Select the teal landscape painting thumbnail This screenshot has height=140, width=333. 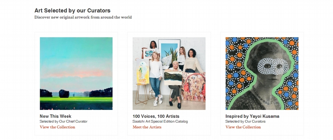76,74
